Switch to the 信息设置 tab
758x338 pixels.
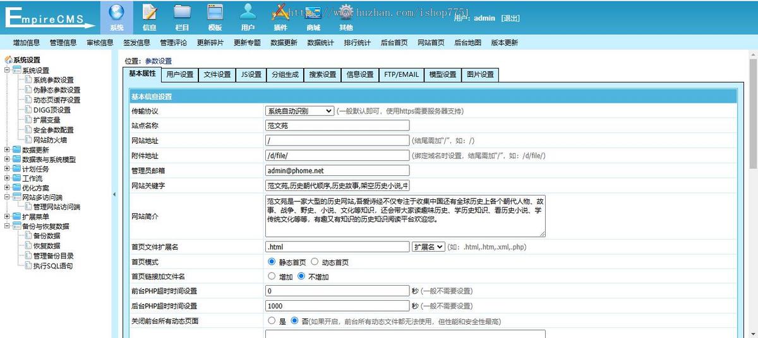pos(360,74)
